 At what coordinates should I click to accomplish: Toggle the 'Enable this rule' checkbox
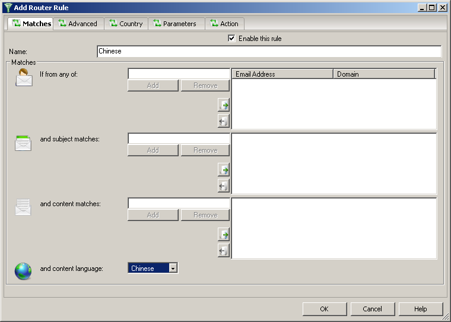pos(232,39)
